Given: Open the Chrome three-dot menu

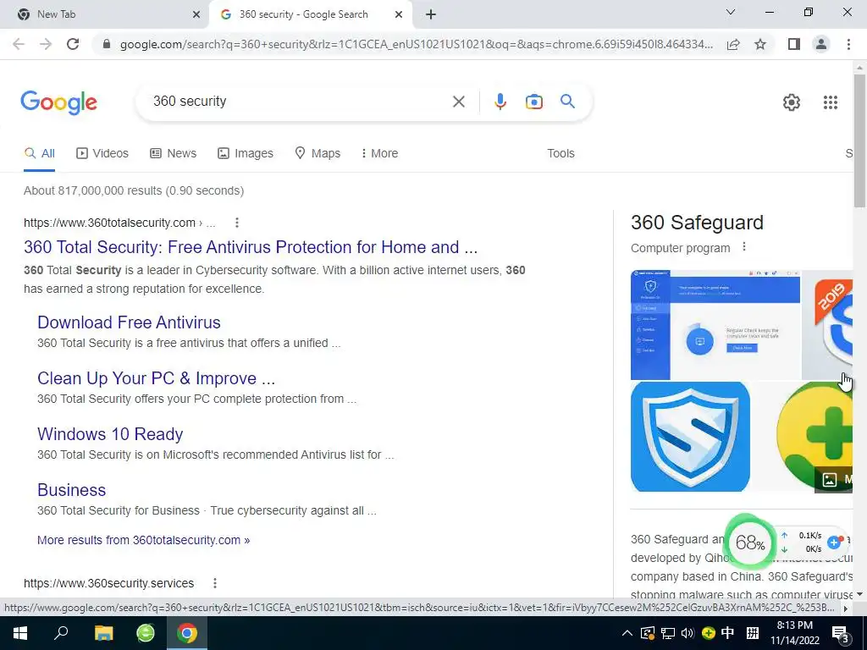Looking at the screenshot, I should 848,44.
